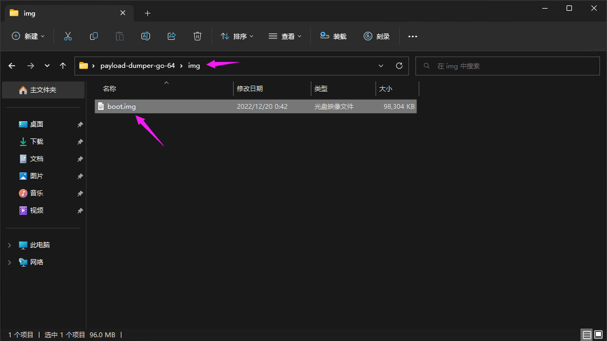
Task: Click the search box 在 img 中搜索
Action: tap(508, 66)
